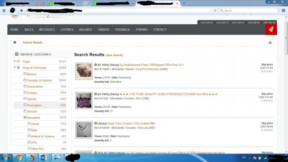The width and height of the screenshot is (288, 162).
Task: Click the network signal tray icon
Action: (x=265, y=158)
